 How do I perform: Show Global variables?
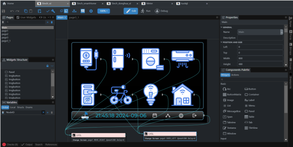pyautogui.click(x=5, y=107)
